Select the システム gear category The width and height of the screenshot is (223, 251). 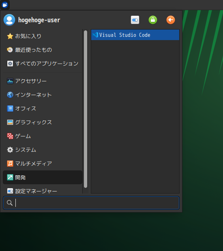(x=43, y=150)
